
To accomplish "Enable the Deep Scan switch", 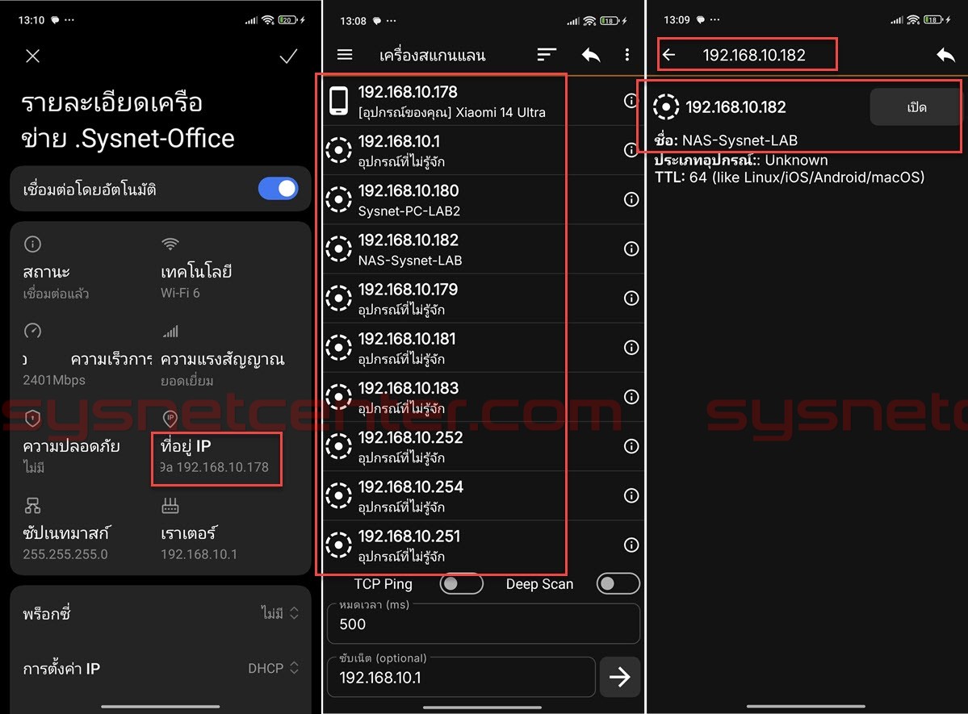I will (618, 583).
